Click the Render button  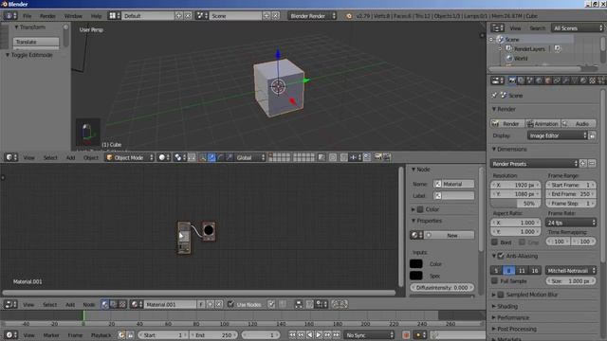(507, 124)
